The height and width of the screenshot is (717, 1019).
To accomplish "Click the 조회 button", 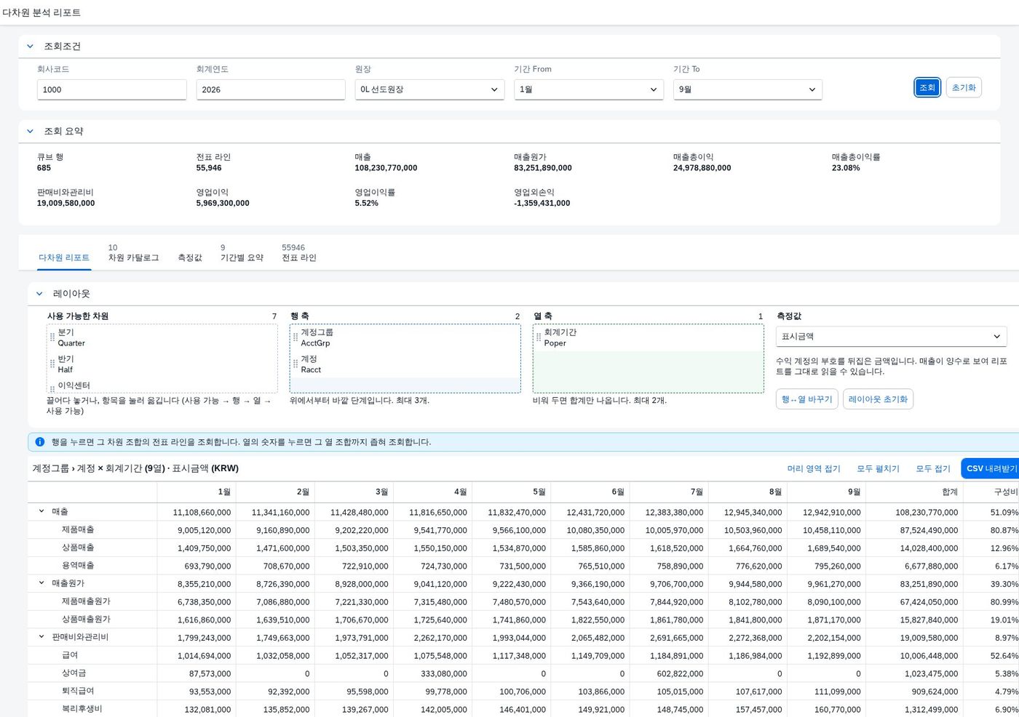I will click(x=927, y=87).
